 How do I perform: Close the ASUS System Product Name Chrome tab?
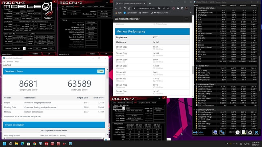tap(144, 3)
